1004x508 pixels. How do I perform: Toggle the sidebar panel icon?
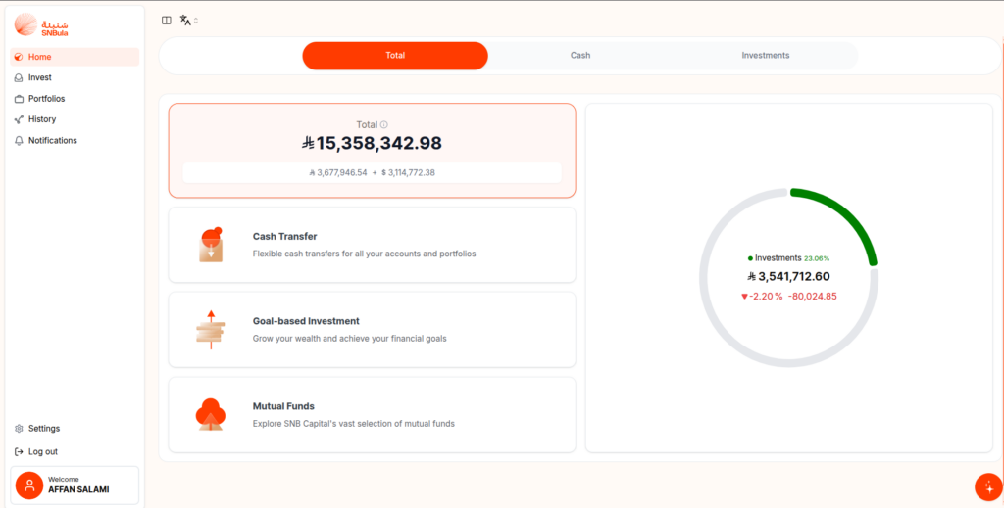pyautogui.click(x=167, y=21)
